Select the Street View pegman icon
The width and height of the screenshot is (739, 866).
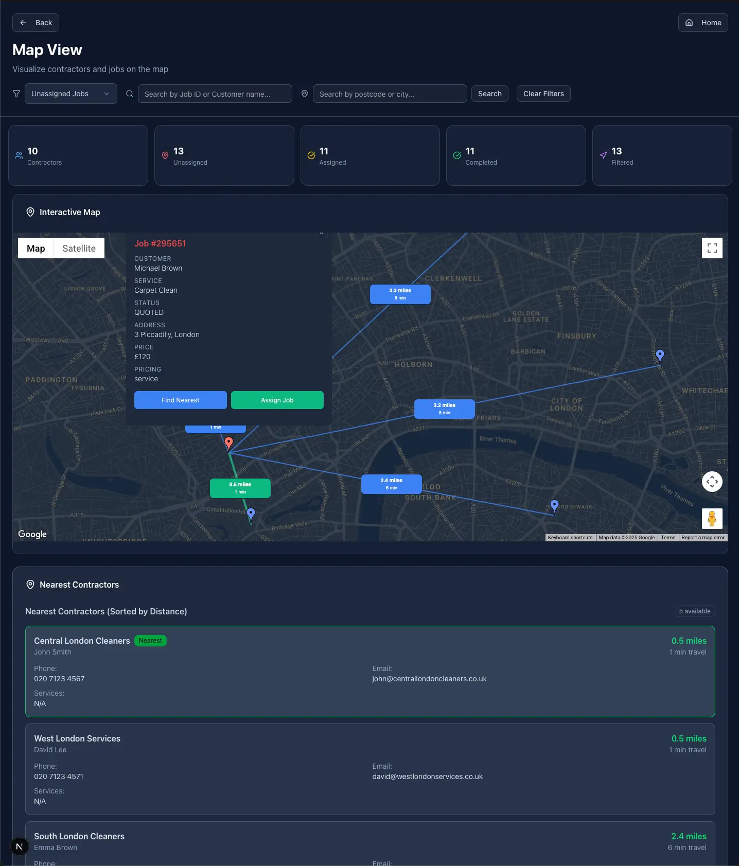712,519
